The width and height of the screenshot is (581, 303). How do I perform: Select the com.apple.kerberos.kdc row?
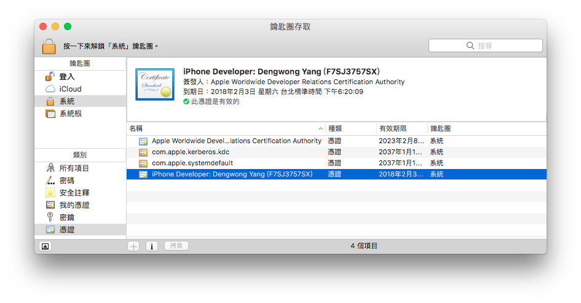point(336,152)
